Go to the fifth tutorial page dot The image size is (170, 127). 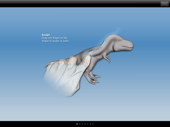(88, 124)
